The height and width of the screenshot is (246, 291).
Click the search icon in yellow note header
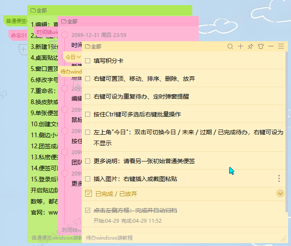[x=230, y=46]
